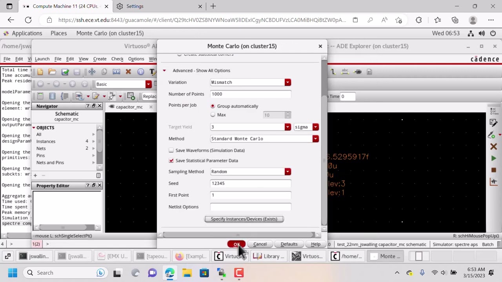Viewport: 502px width, 282px height.
Task: Select the Max points per job radio
Action: click(x=213, y=115)
